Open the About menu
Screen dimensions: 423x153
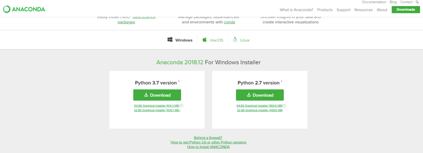click(382, 9)
